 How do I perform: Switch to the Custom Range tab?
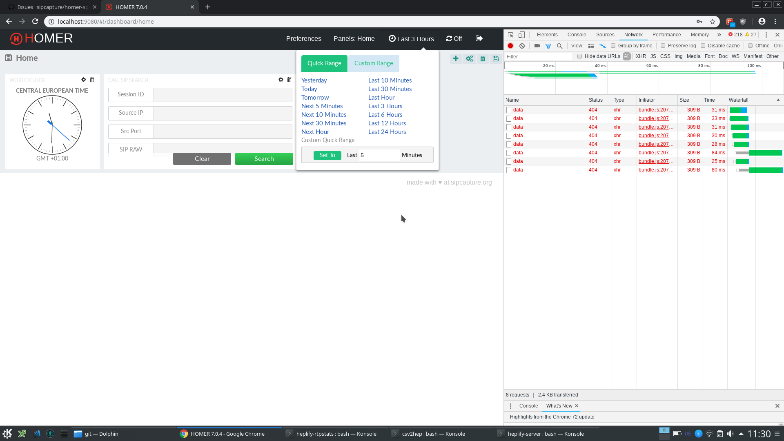pos(373,63)
